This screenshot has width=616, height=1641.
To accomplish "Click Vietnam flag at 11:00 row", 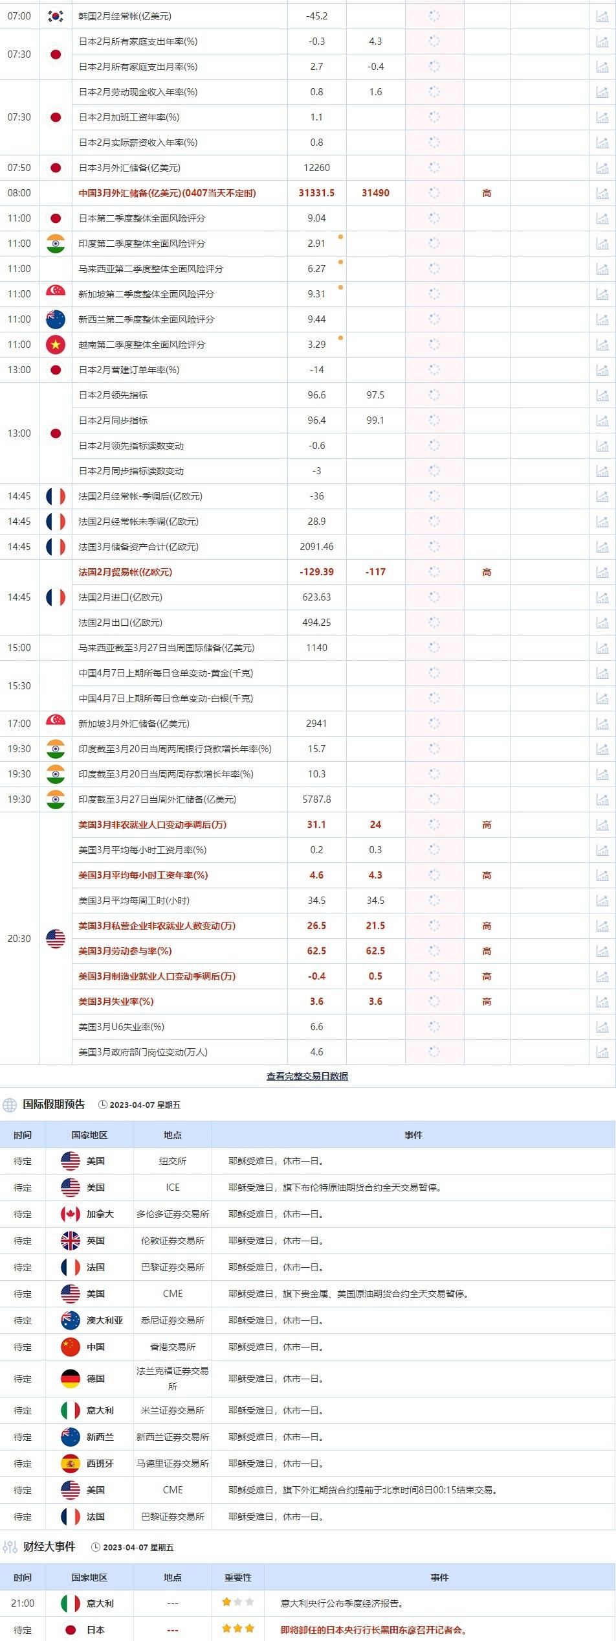I will 56,345.
